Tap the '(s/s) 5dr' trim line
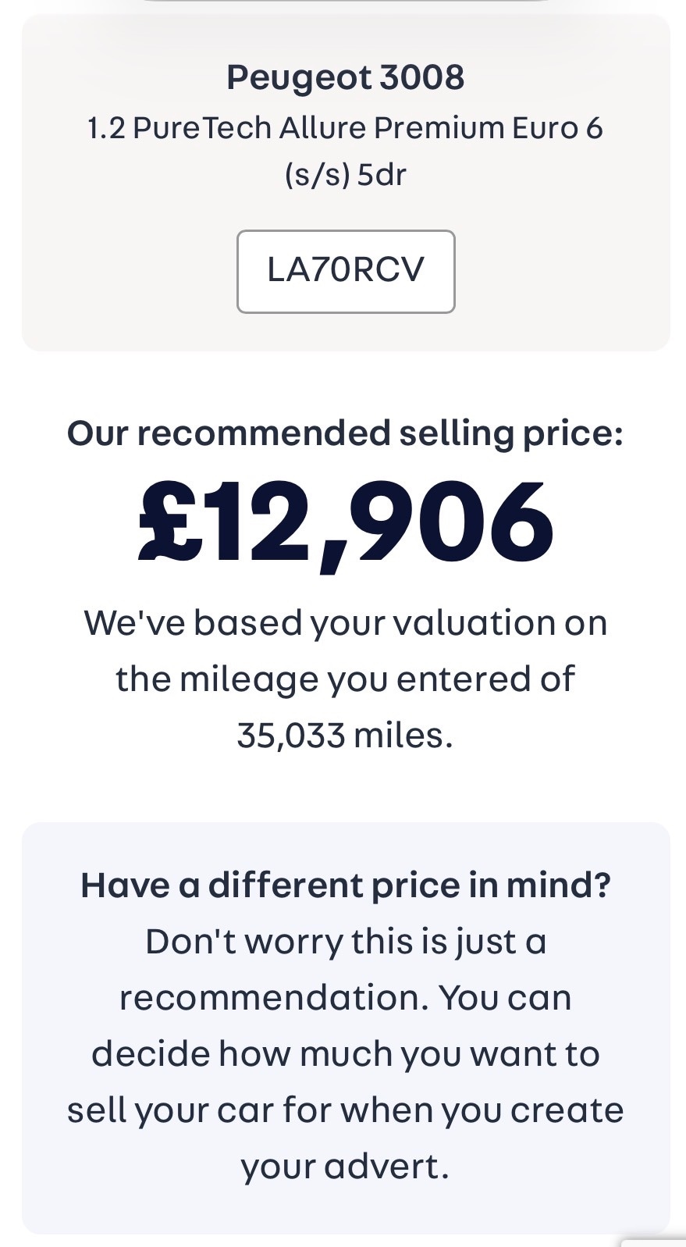 click(x=345, y=174)
